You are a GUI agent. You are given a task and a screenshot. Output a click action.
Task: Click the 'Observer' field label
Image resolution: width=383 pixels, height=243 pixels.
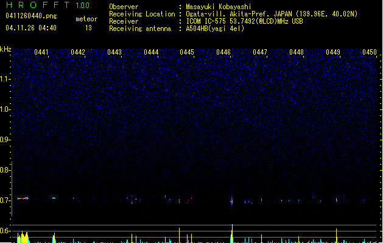pos(124,7)
